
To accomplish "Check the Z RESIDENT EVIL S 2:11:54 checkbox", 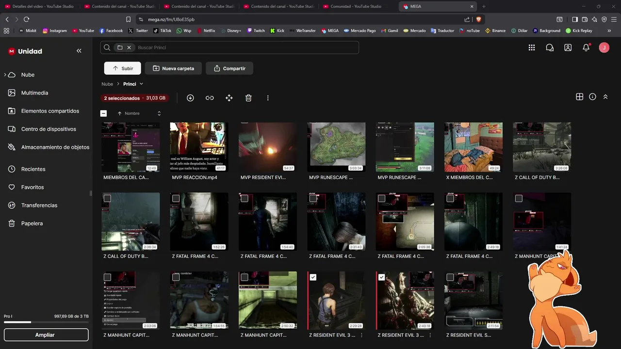I will click(450, 277).
